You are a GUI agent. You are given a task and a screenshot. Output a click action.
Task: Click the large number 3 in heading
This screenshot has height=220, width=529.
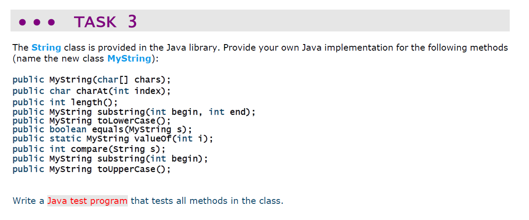point(132,21)
